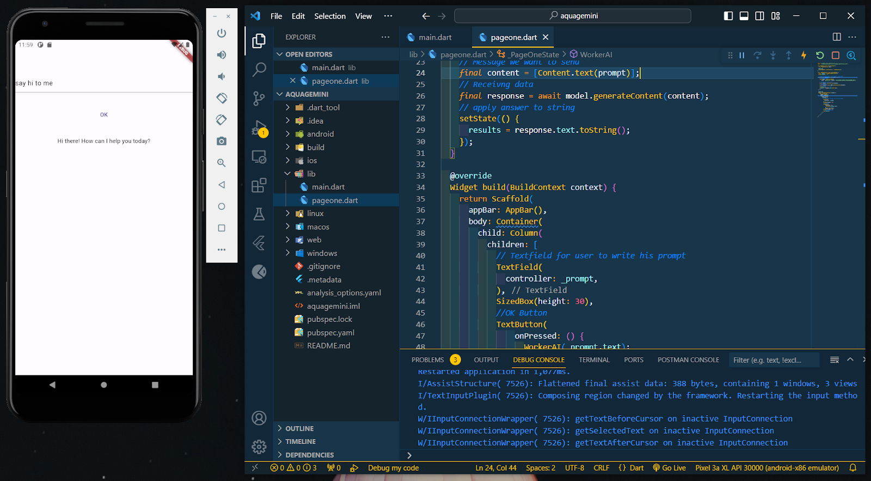Open the Search view in activity bar
Viewport: 871px width, 481px height.
click(259, 69)
